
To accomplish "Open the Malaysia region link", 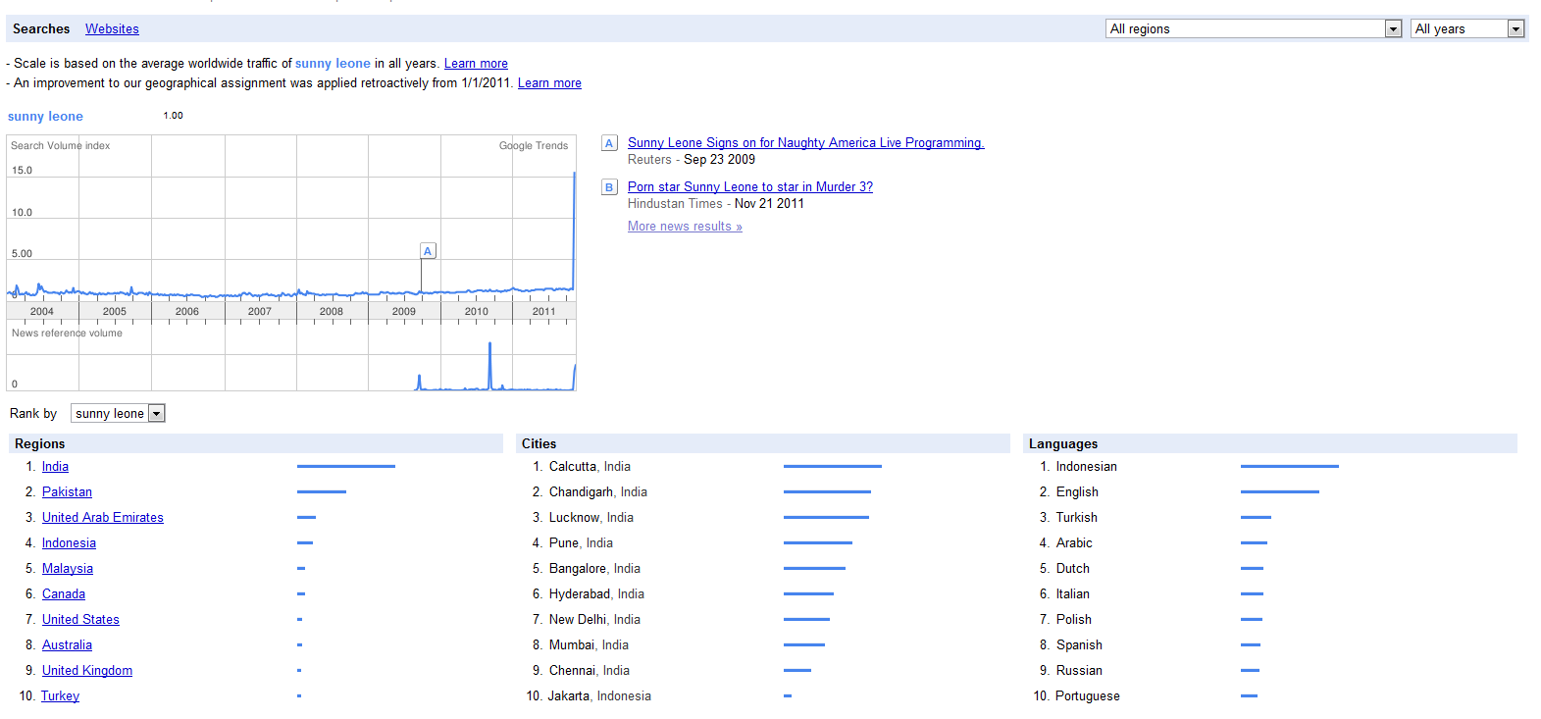I will click(68, 568).
